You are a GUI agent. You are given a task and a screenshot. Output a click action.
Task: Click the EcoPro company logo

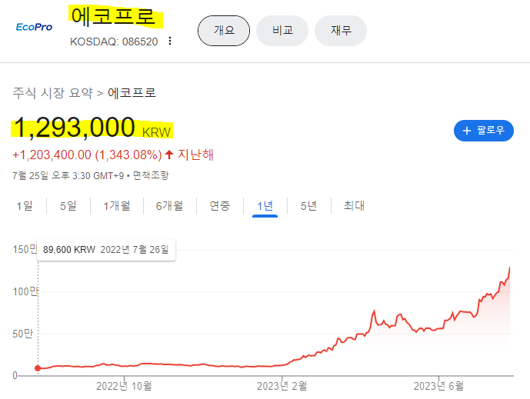click(x=34, y=27)
